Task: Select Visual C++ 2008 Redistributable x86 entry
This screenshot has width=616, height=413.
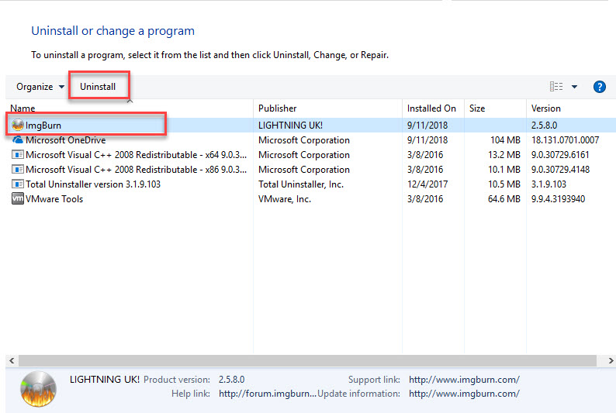Action: 136,170
